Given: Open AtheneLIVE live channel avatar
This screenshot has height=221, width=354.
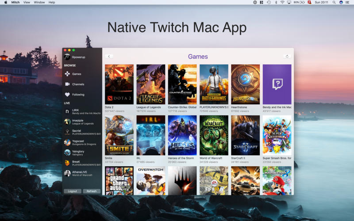Looking at the screenshot, I should [x=67, y=173].
